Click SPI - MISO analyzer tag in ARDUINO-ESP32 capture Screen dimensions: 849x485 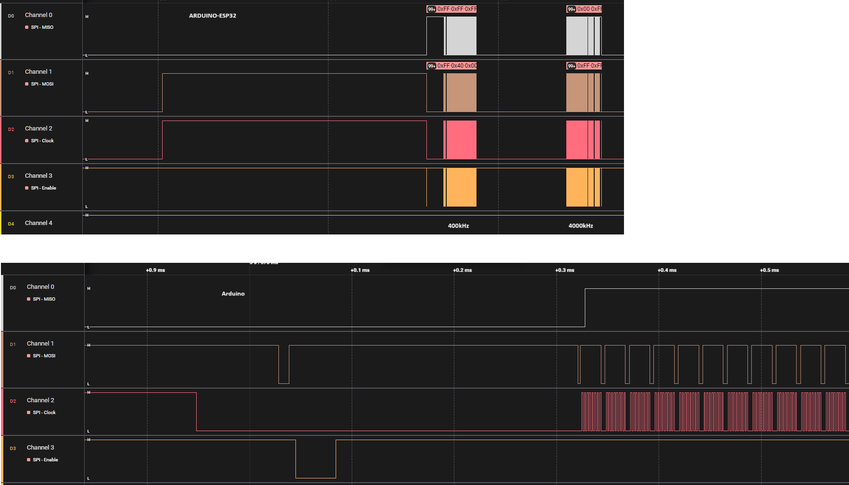tap(42, 27)
